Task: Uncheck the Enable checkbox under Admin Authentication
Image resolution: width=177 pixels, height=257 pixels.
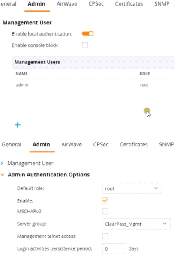Action: point(105,200)
